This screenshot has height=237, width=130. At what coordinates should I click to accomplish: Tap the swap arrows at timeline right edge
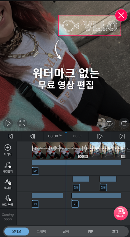click(128, 150)
